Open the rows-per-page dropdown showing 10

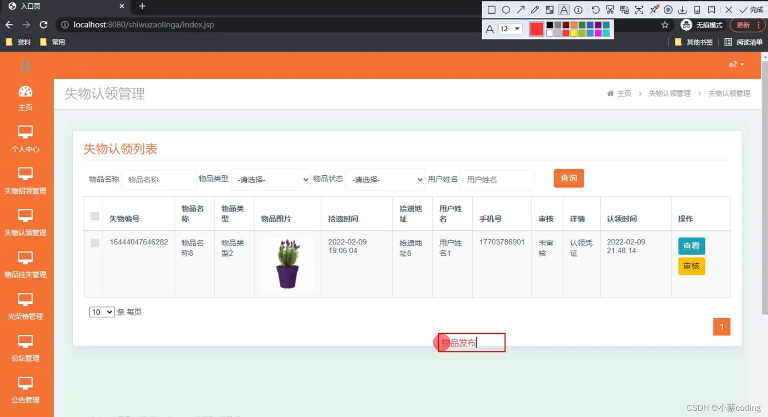(x=101, y=312)
